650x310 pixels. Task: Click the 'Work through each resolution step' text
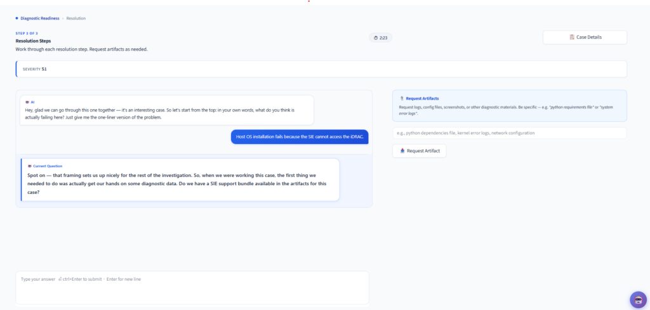(82, 49)
